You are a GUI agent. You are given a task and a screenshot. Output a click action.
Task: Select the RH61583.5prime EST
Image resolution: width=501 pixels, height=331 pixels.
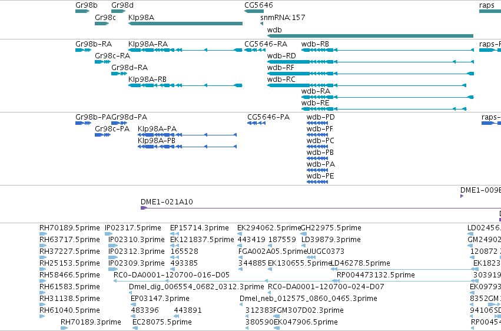[43, 293]
